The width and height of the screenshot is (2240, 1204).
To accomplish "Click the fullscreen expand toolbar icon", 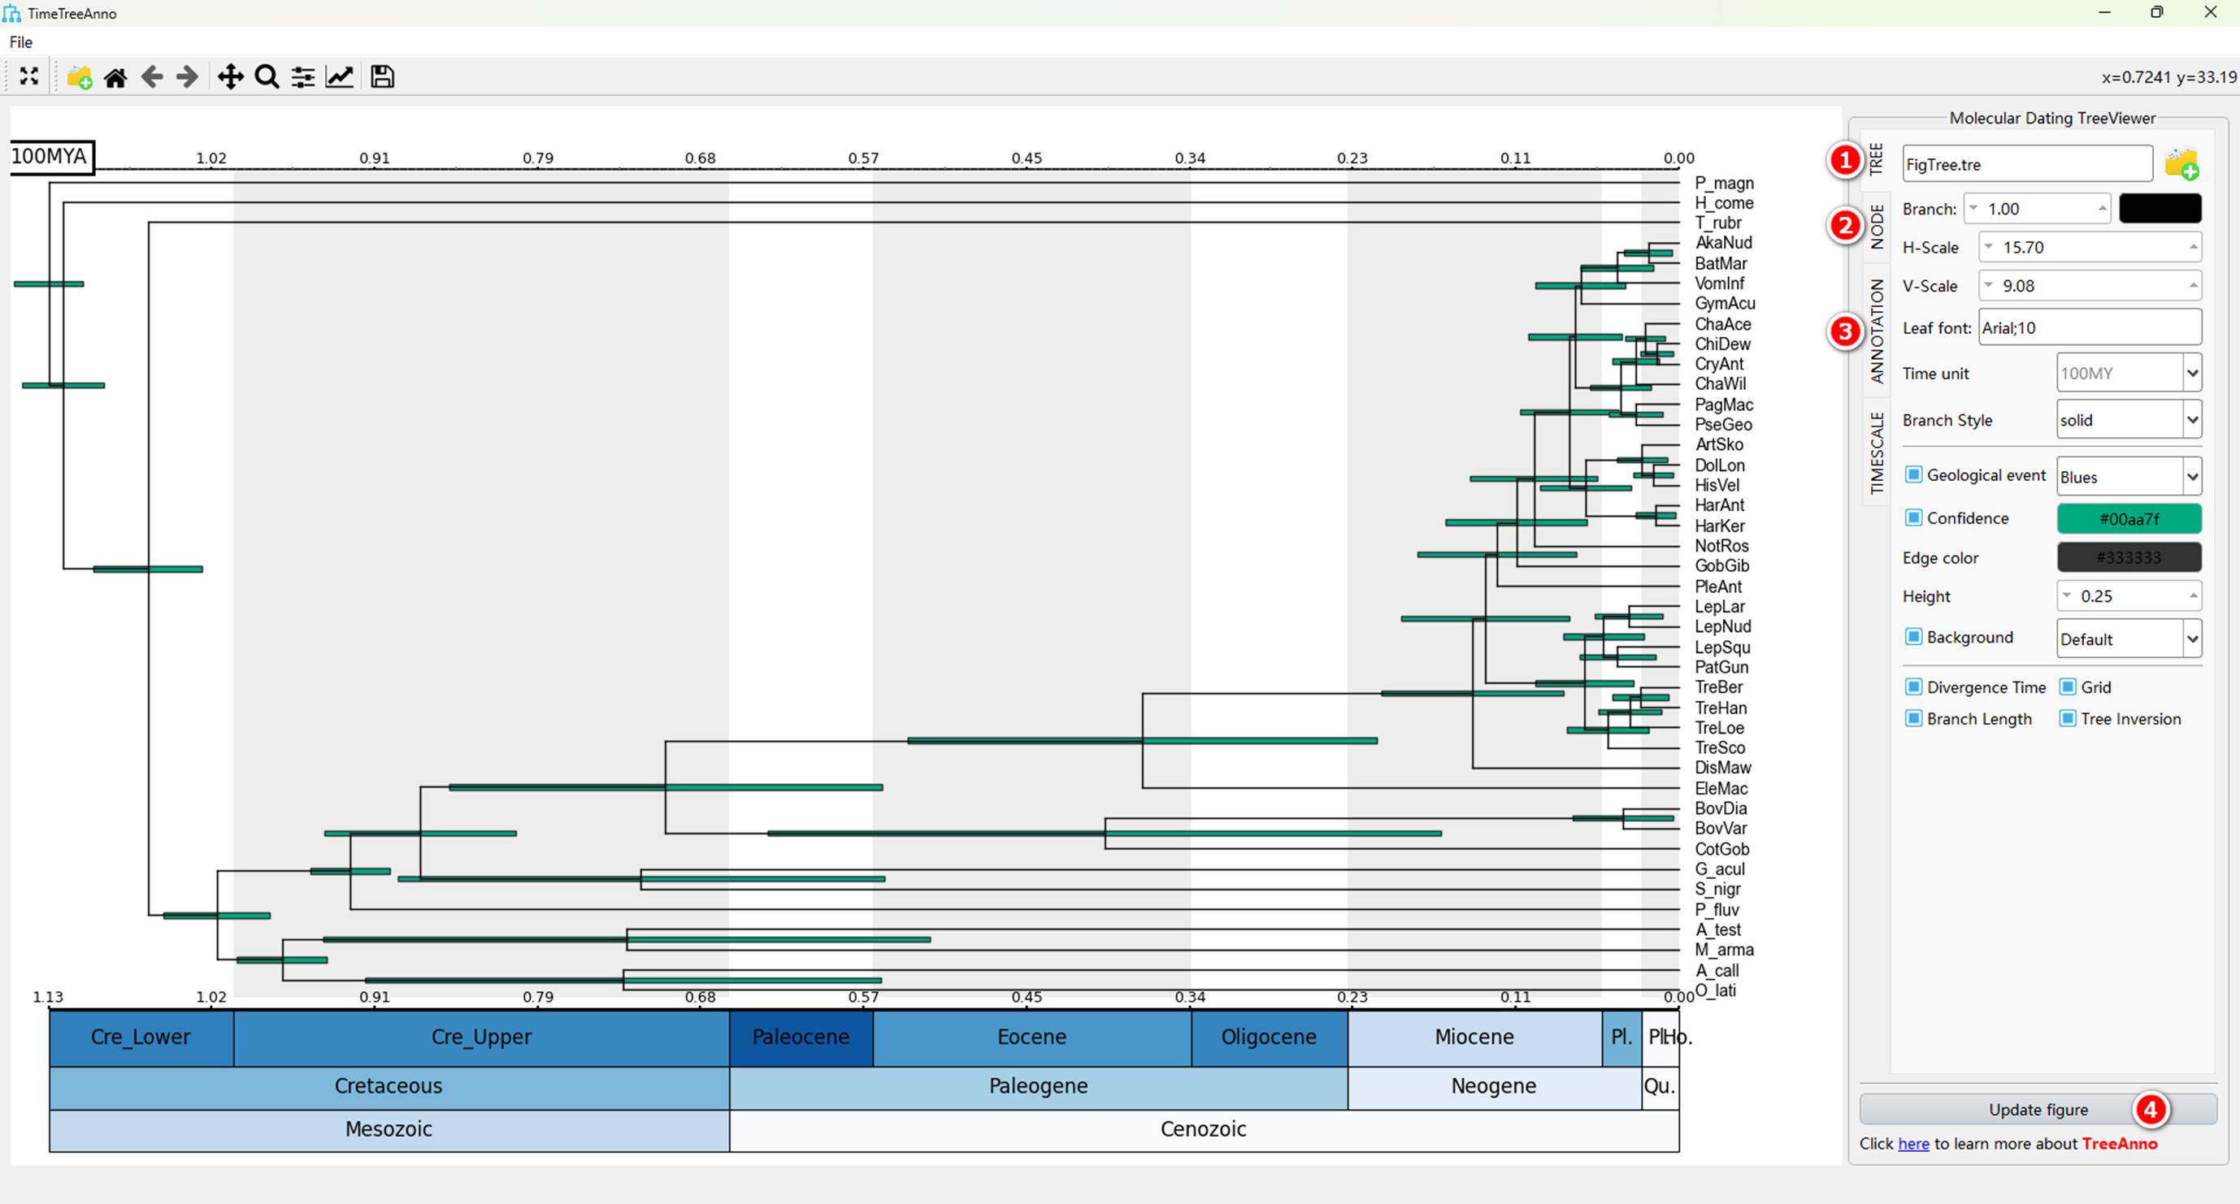I will pos(28,76).
